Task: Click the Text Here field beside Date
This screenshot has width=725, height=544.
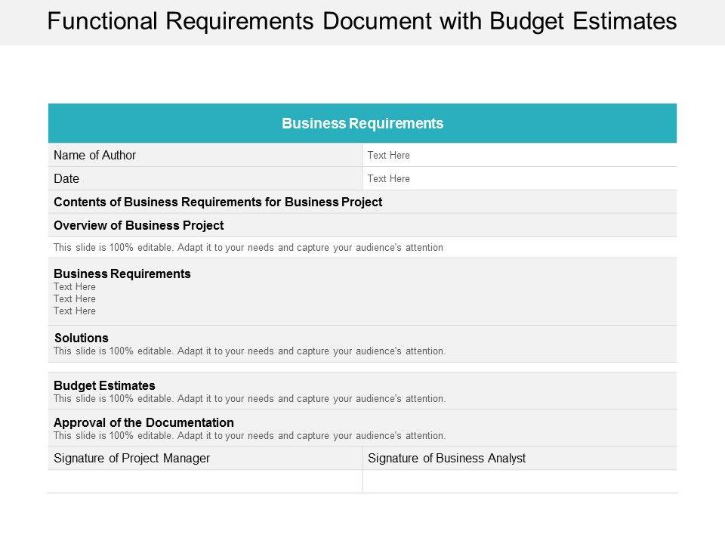Action: tap(389, 179)
